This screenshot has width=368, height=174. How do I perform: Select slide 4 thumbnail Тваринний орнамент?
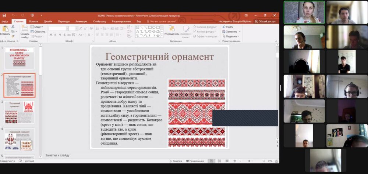20,139
